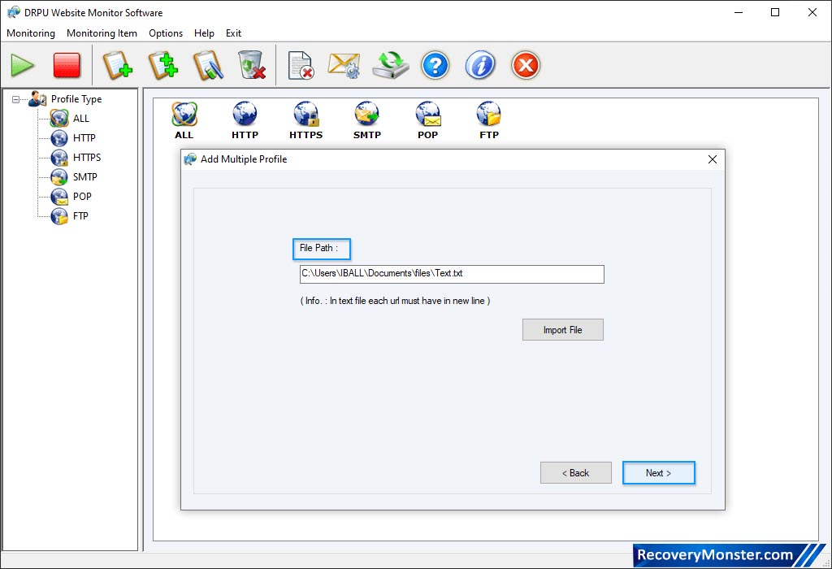Open the Monitoring menu
Image resolution: width=832 pixels, height=569 pixels.
coord(30,33)
